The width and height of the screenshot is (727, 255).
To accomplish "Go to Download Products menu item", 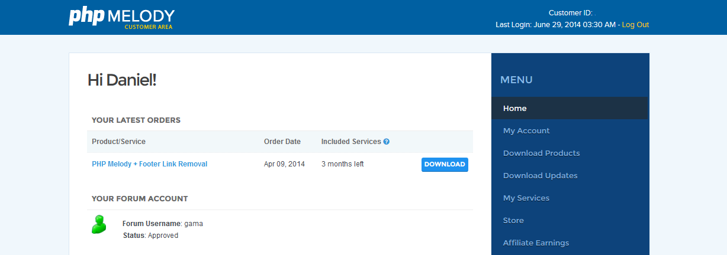I will pyautogui.click(x=541, y=153).
